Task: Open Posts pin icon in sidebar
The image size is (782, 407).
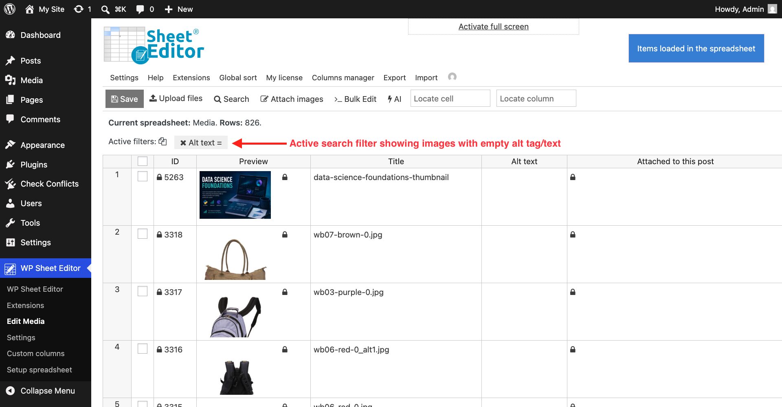Action: pos(10,61)
